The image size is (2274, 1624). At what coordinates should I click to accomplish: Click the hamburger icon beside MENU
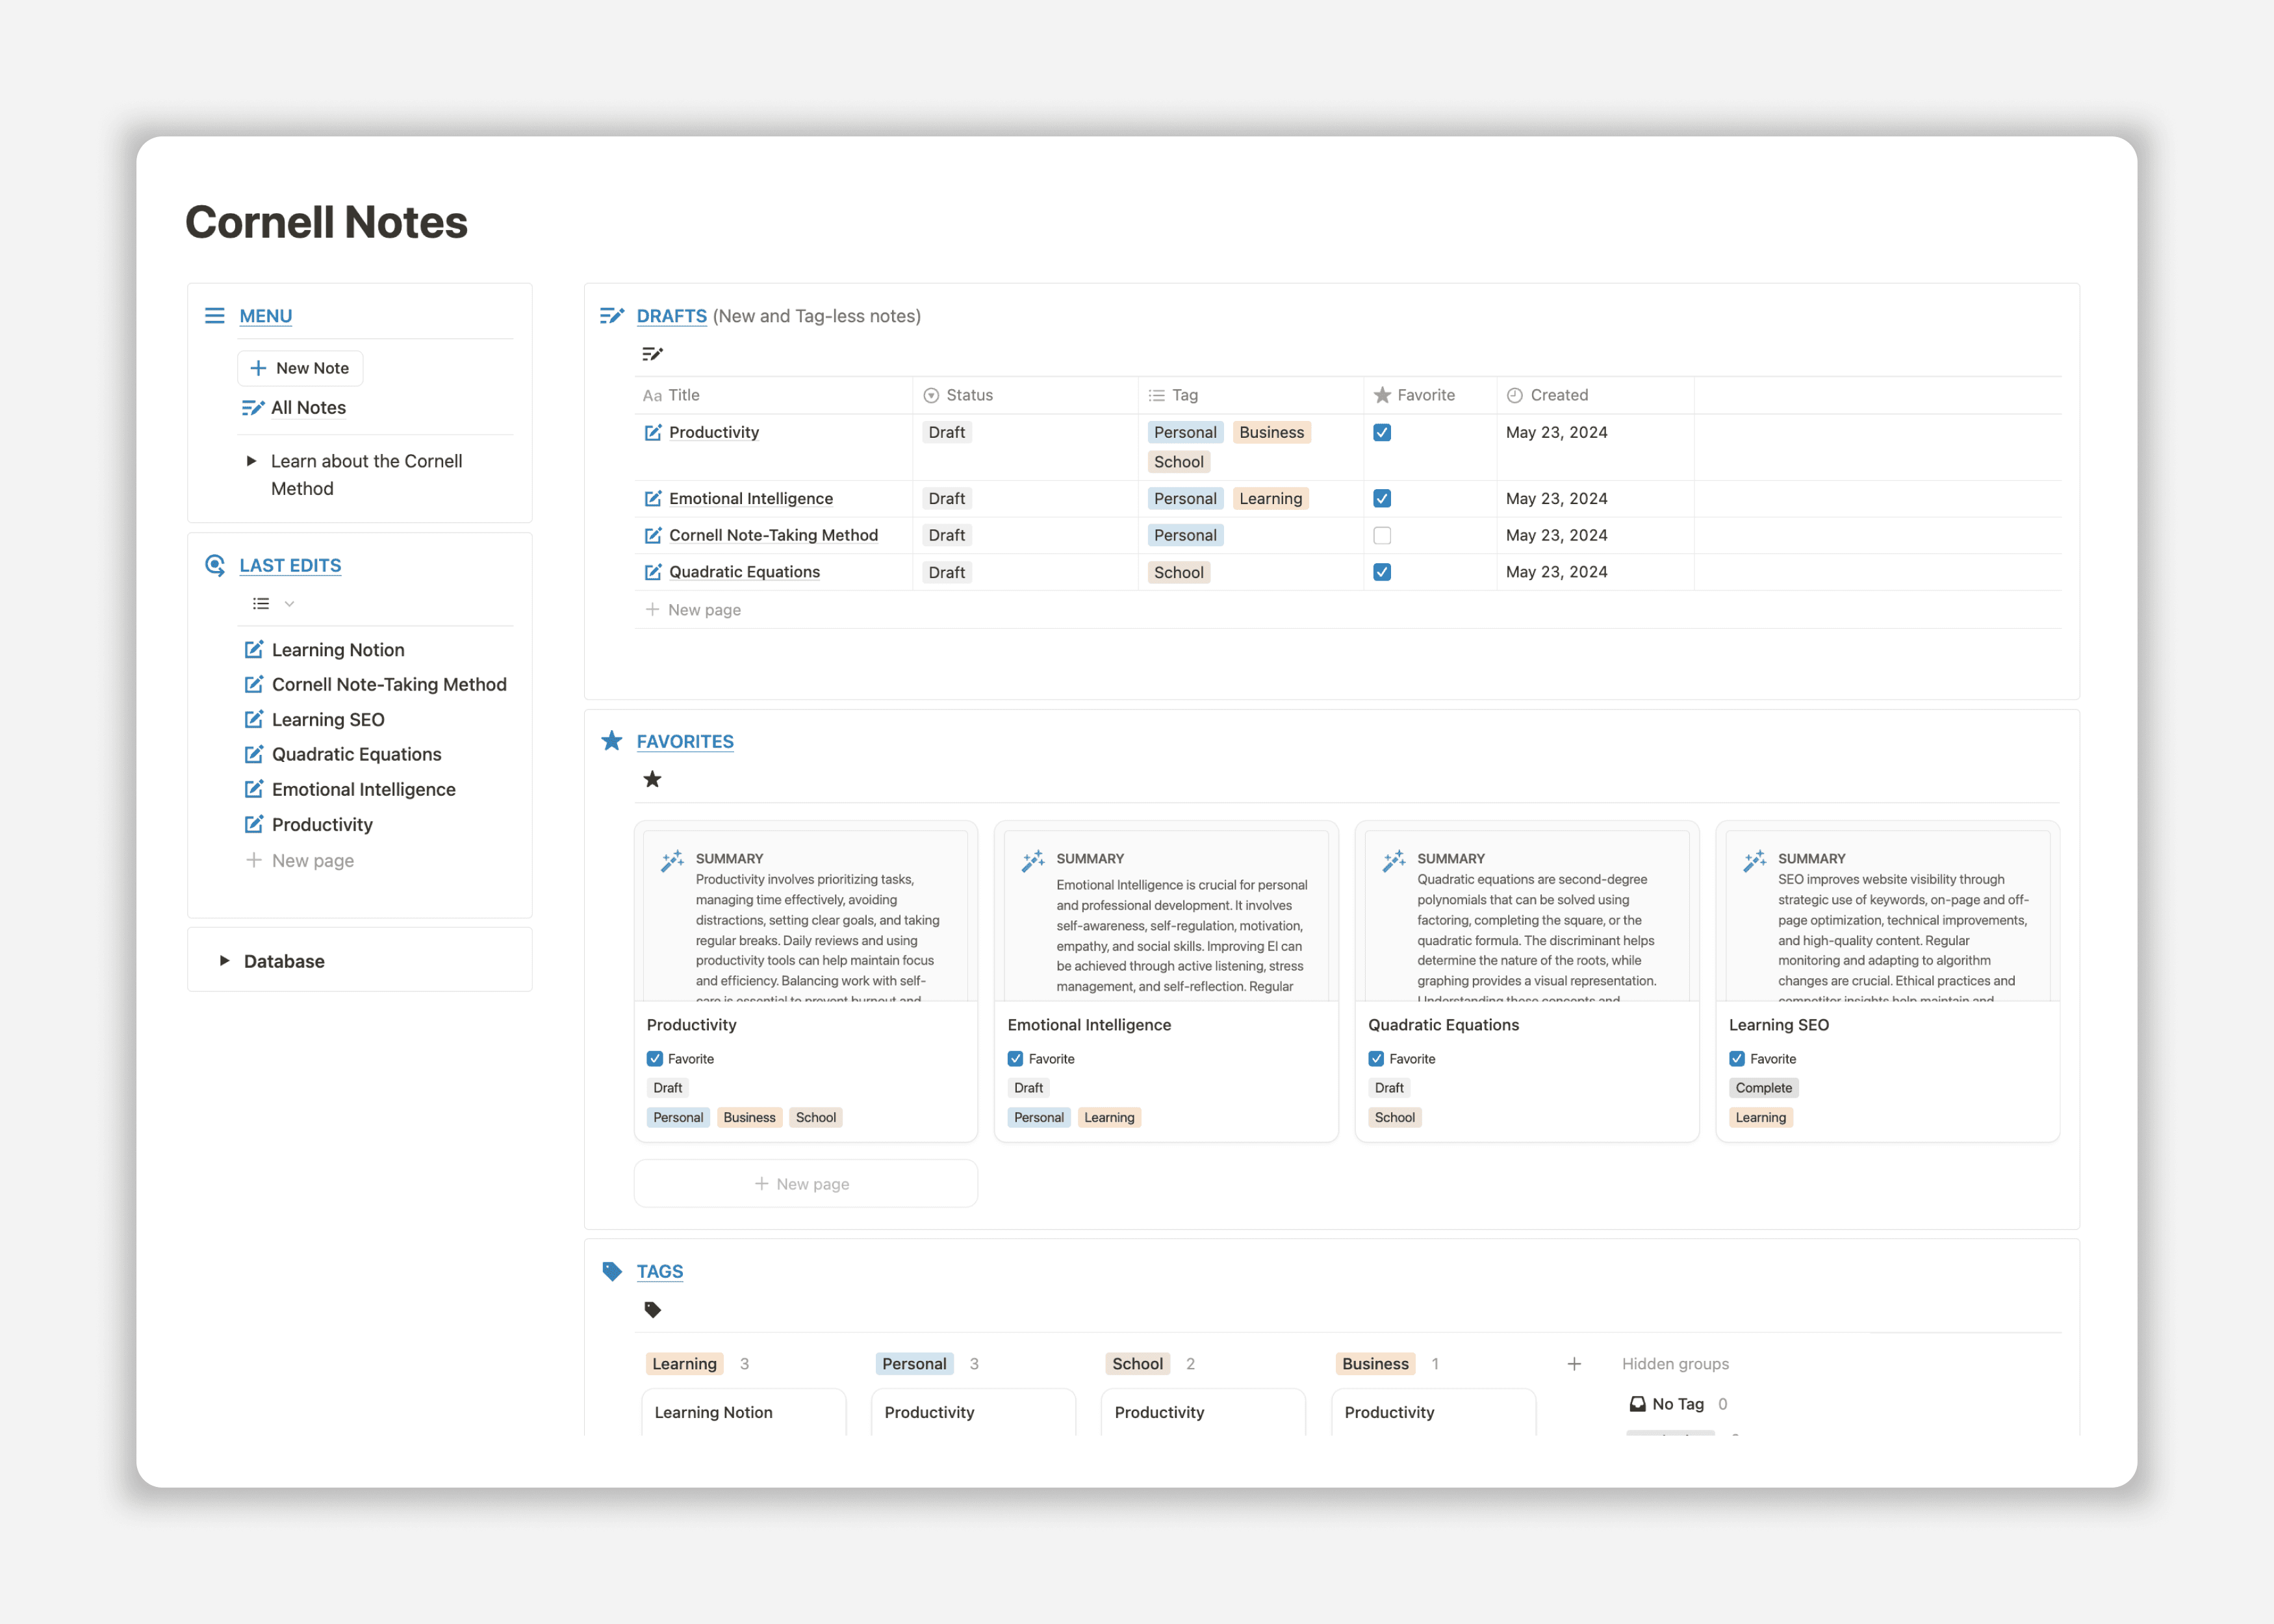click(x=214, y=315)
